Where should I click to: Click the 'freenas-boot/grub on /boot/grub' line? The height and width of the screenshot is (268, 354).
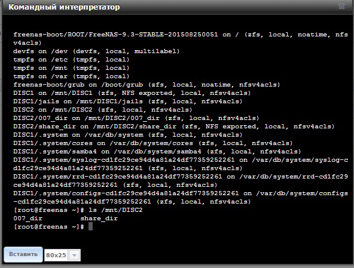(147, 85)
